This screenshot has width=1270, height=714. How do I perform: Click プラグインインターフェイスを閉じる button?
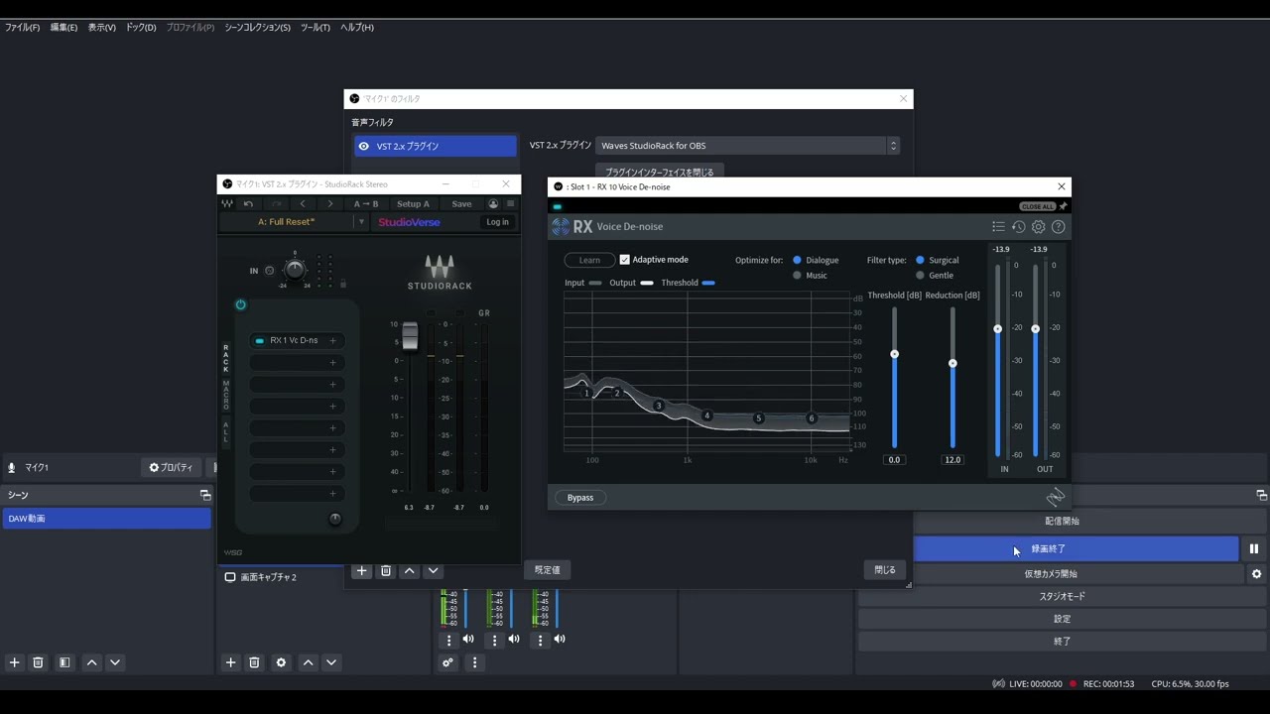point(660,172)
